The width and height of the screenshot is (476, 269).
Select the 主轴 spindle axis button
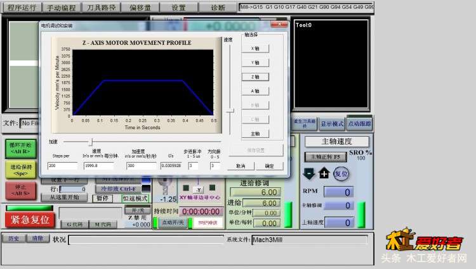[255, 134]
